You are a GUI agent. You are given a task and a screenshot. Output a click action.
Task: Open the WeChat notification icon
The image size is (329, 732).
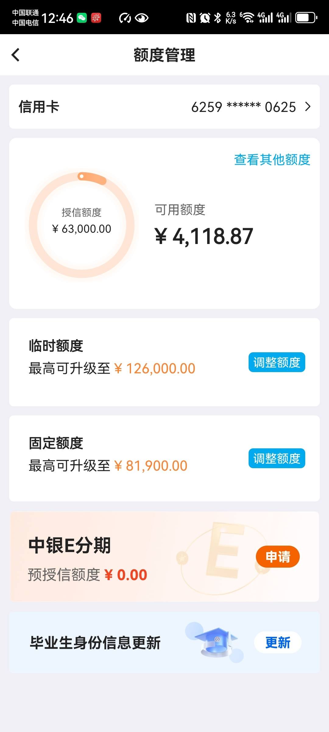pos(82,18)
